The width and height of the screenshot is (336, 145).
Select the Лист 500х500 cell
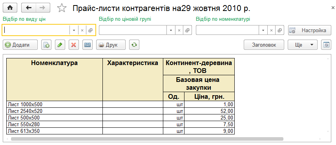pyautogui.click(x=55, y=118)
